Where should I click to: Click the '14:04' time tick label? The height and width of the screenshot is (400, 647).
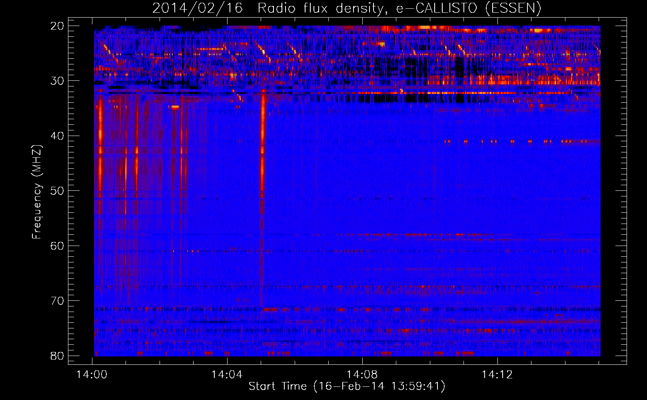pos(227,375)
